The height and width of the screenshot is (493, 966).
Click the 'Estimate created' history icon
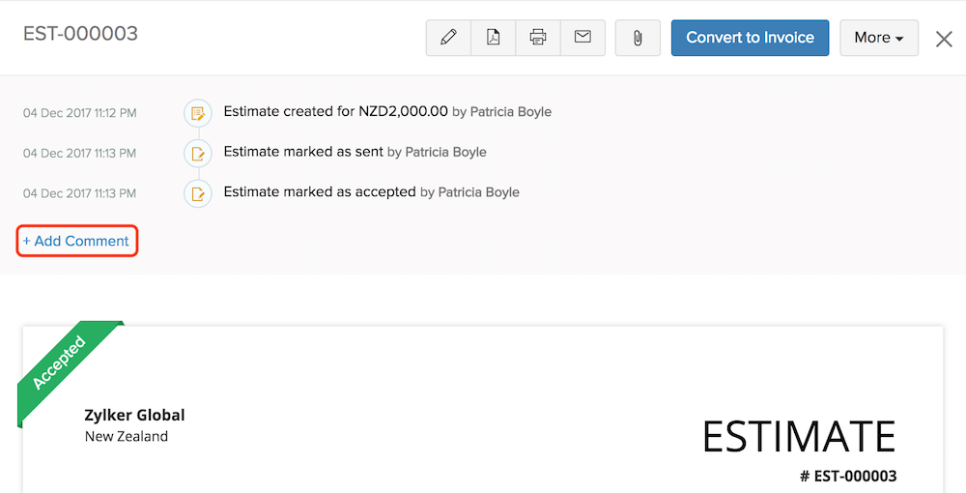point(198,113)
